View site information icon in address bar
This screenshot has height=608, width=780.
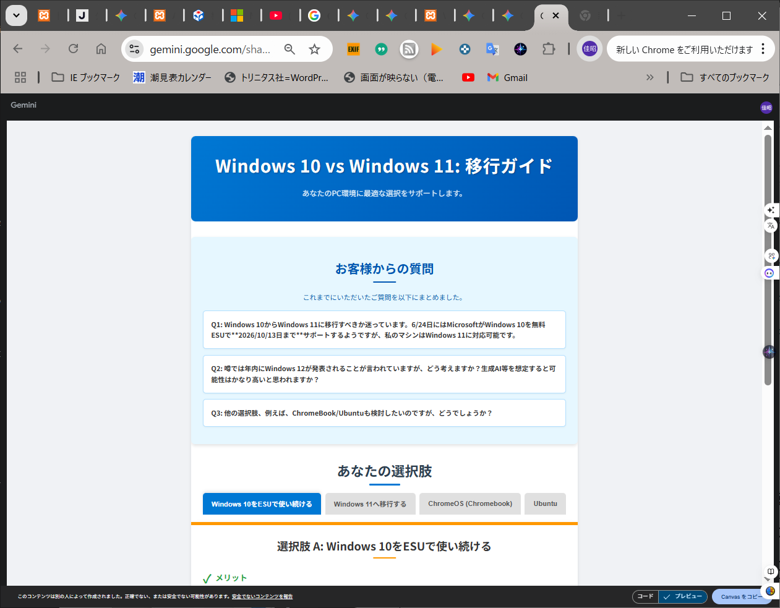(134, 49)
